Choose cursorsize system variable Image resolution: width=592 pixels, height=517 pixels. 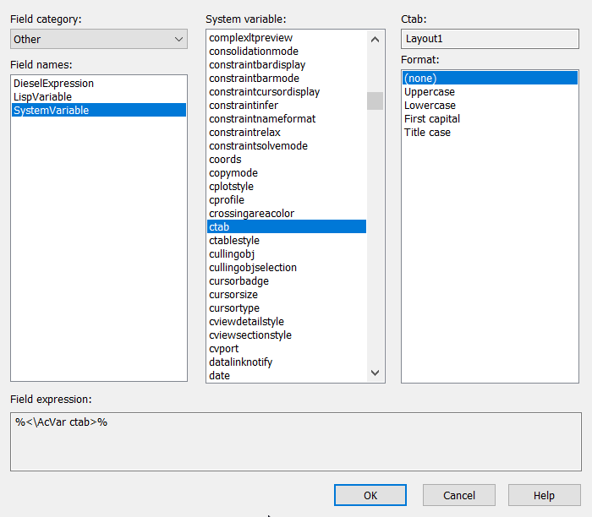tap(287, 295)
